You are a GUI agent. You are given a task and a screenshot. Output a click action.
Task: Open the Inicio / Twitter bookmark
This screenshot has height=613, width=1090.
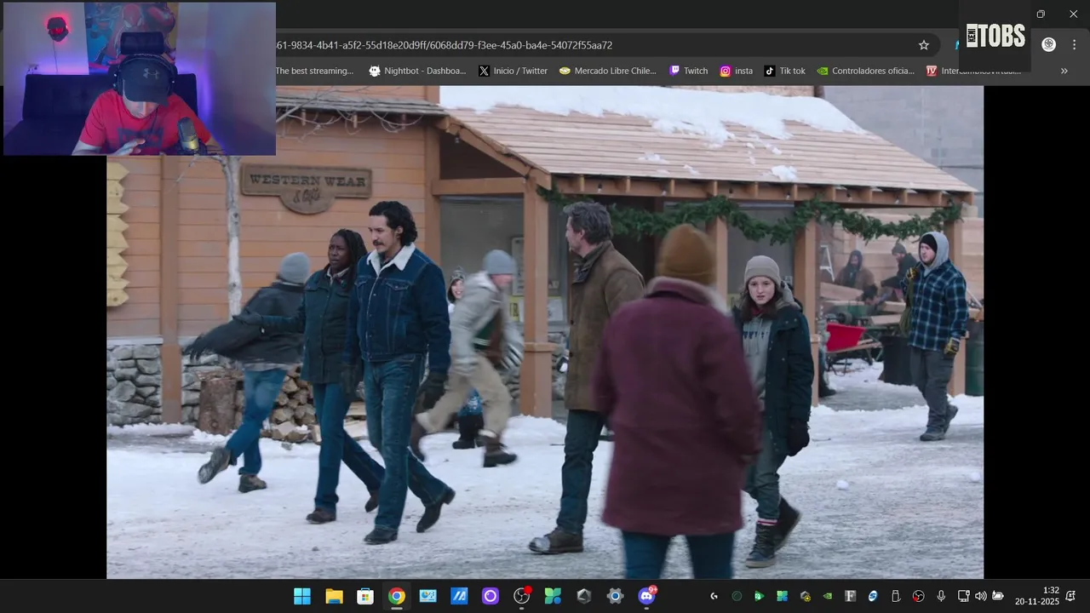[513, 71]
